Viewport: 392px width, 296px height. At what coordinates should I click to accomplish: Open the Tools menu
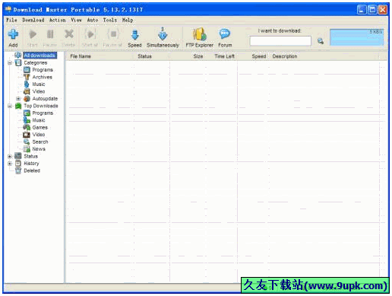110,20
